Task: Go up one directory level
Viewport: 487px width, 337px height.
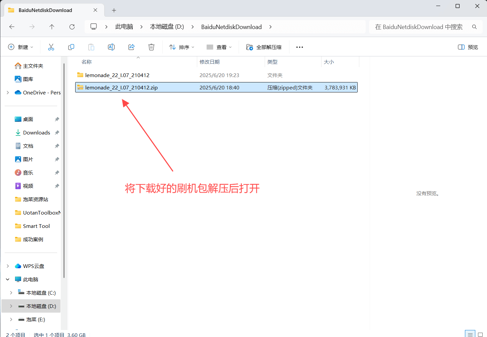Action: coord(52,27)
